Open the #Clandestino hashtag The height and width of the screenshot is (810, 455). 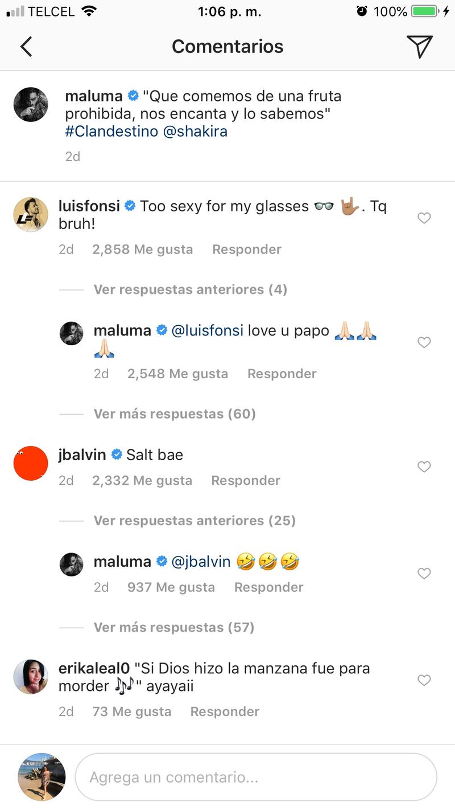[x=111, y=131]
